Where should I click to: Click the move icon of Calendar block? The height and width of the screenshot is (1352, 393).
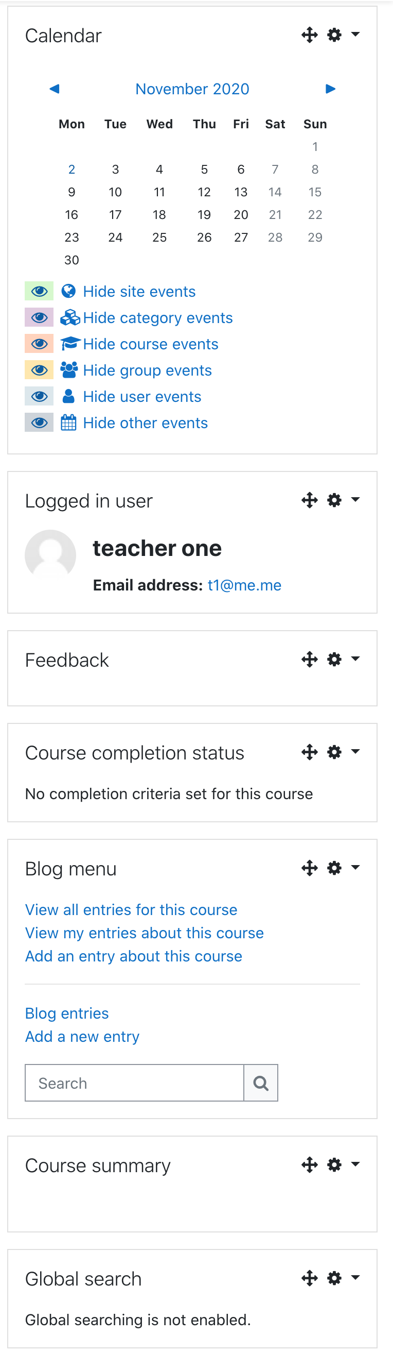tap(310, 35)
